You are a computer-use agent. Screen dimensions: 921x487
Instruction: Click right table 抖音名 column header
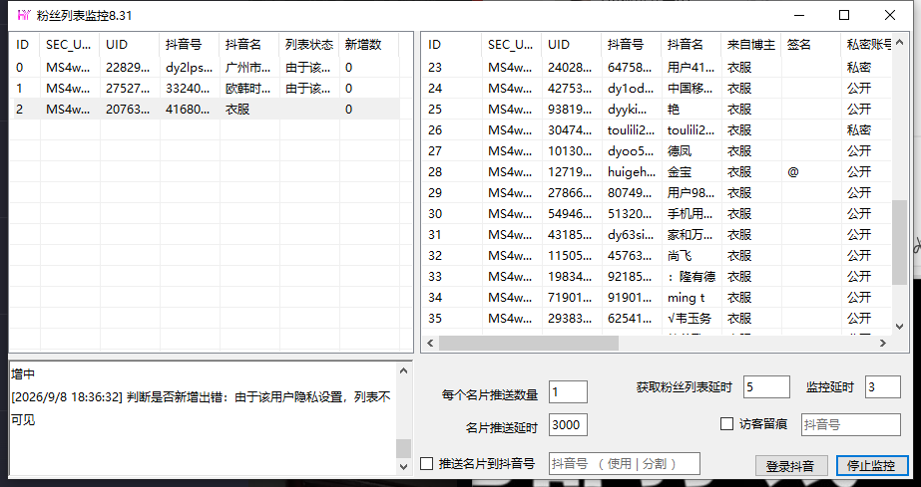click(691, 45)
